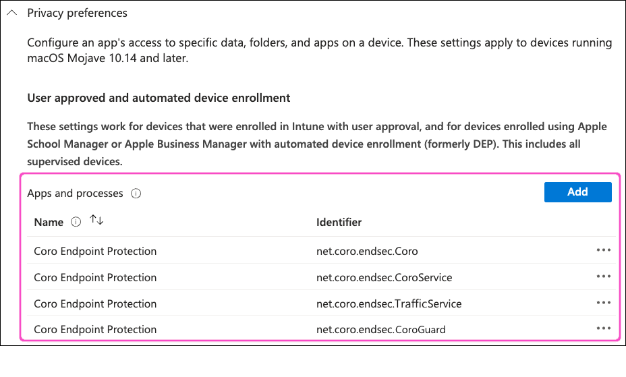
Task: Open ellipsis menu for CoroGuard row
Action: pos(603,328)
